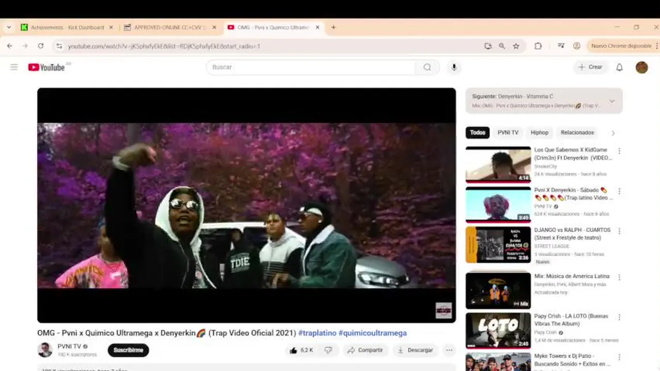Open Mix Música de América Latina thumbnail

click(x=498, y=291)
